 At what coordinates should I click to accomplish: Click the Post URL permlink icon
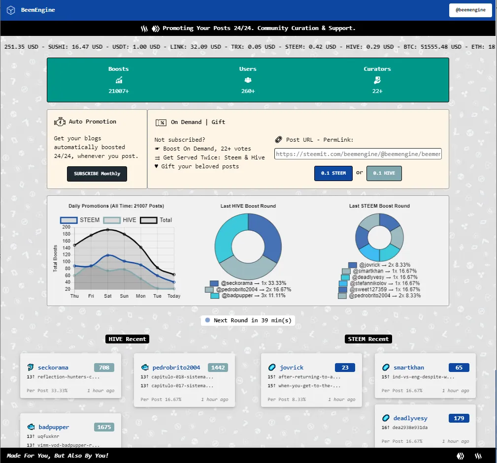point(279,139)
